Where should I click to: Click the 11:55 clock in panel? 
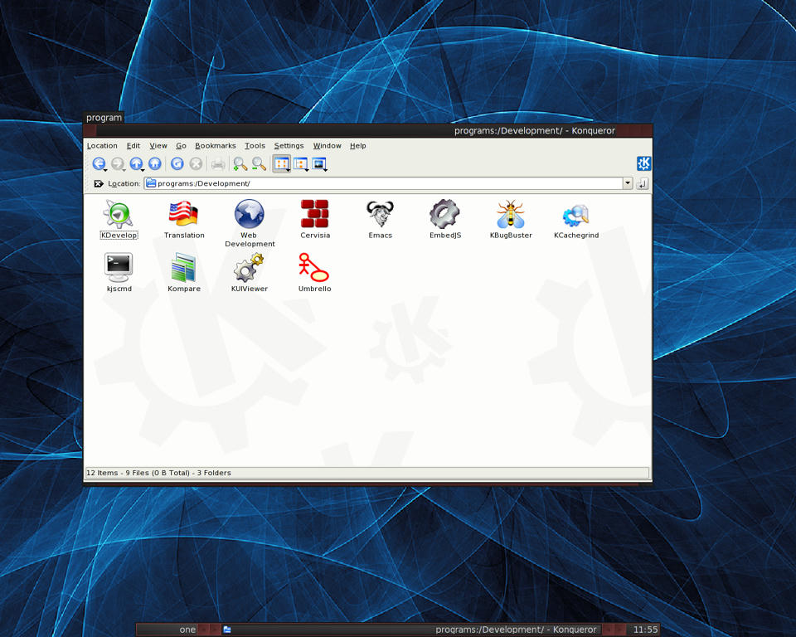tap(645, 630)
